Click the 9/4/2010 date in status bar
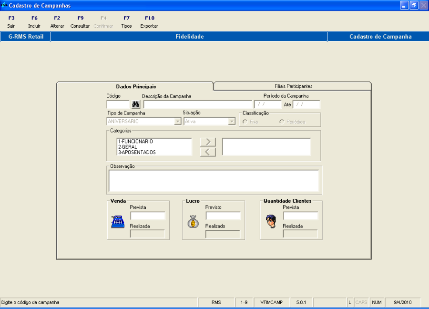The height and width of the screenshot is (309, 429). (402, 302)
